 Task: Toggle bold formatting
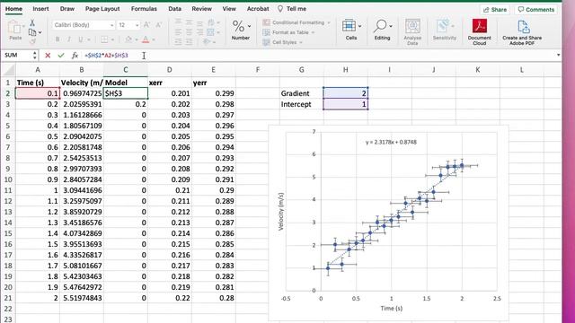tap(57, 39)
